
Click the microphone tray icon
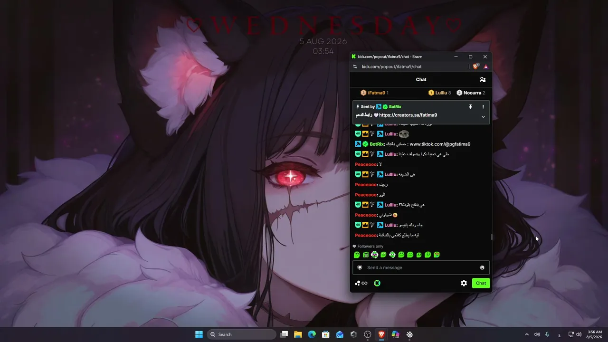coord(547,334)
